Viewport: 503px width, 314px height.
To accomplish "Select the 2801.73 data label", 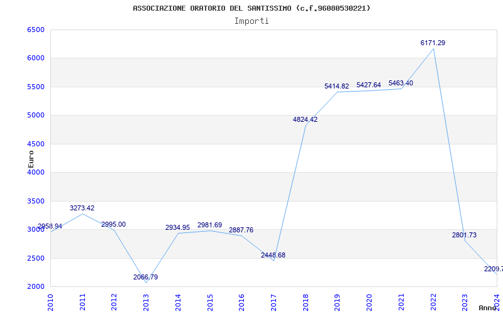I will coord(464,235).
